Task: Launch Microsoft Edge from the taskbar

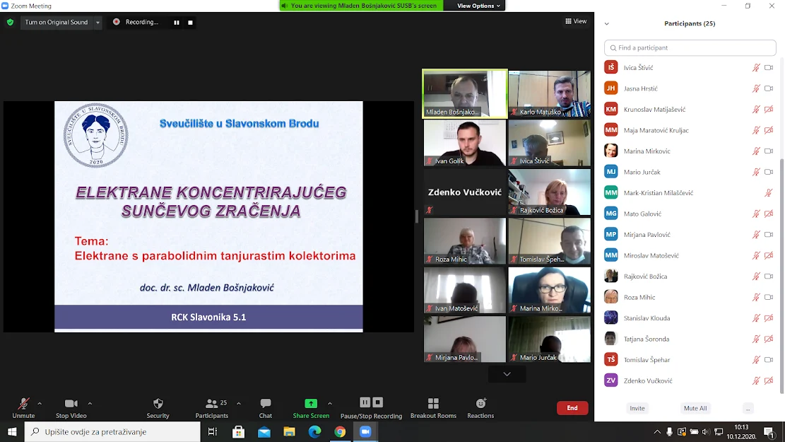Action: point(315,431)
